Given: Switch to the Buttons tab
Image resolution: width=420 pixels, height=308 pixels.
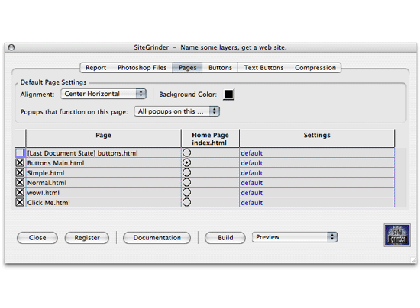Looking at the screenshot, I should 220,68.
